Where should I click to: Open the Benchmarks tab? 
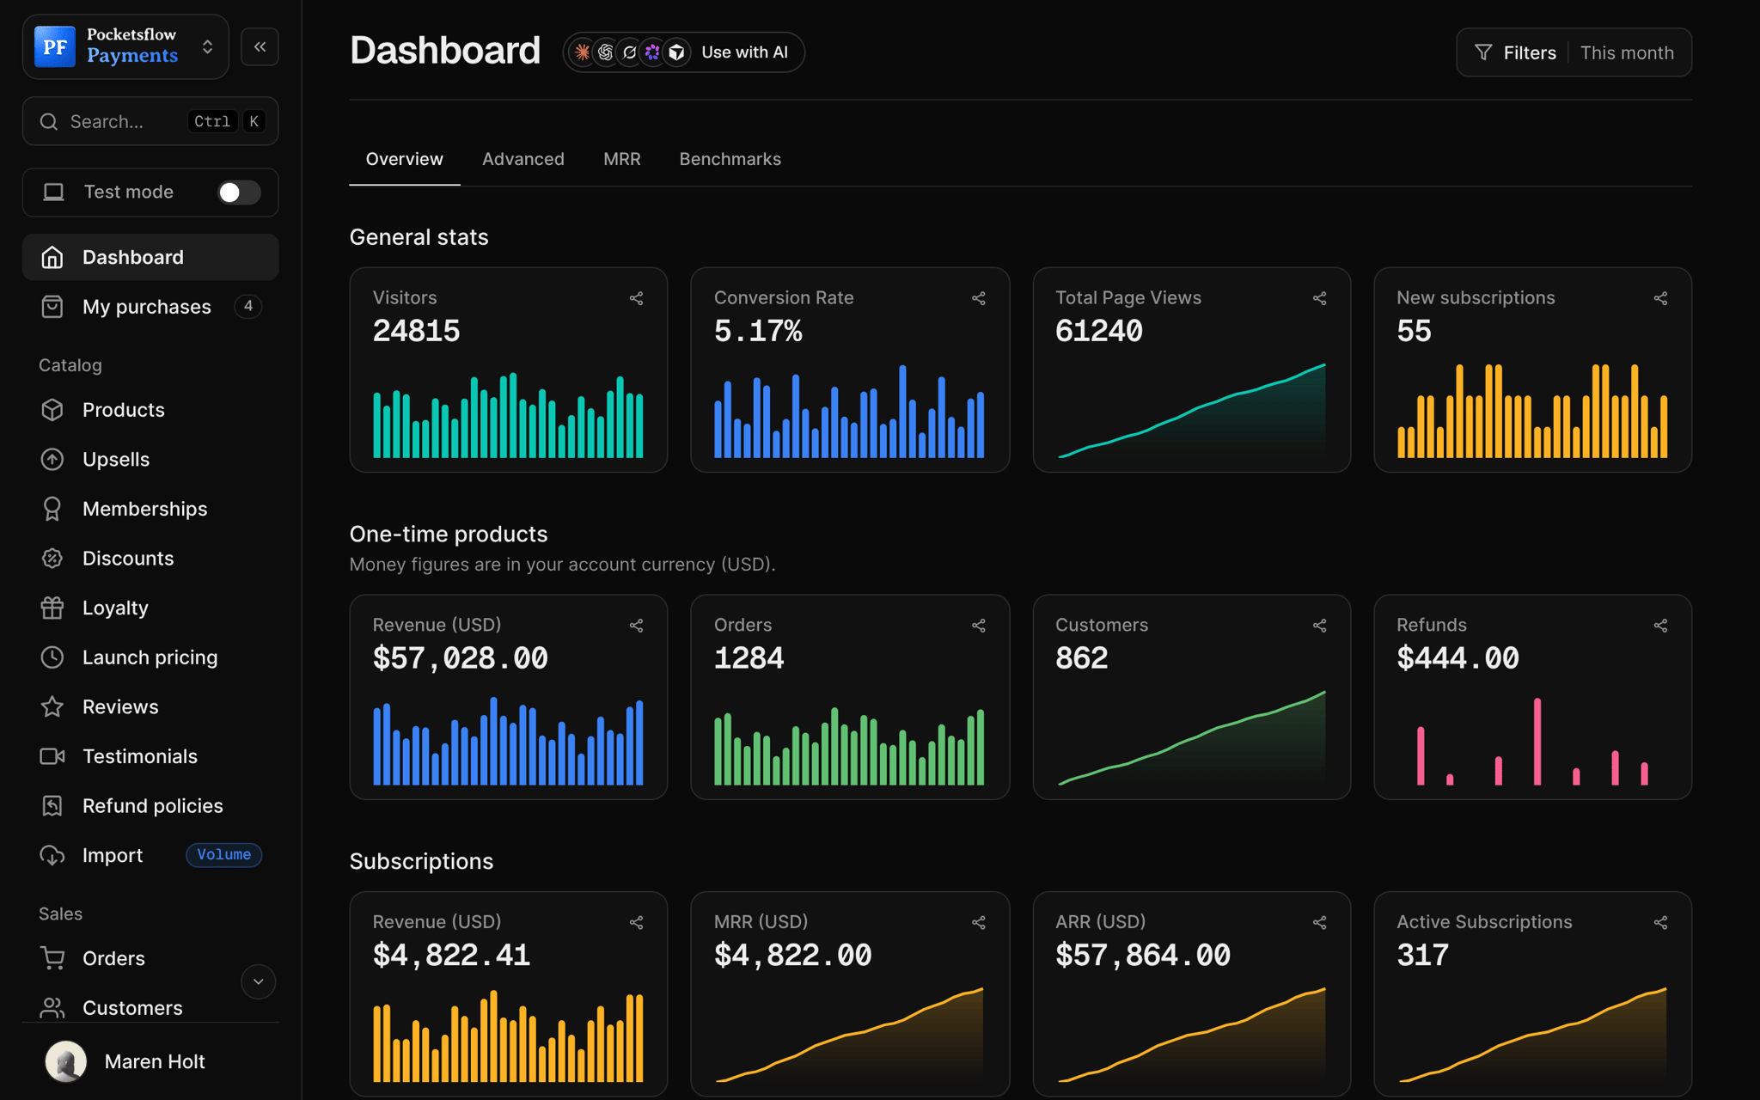pyautogui.click(x=730, y=159)
